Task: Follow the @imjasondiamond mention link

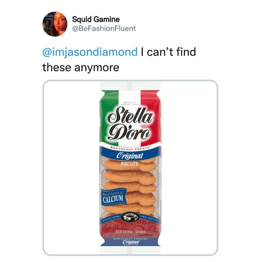Action: point(90,52)
